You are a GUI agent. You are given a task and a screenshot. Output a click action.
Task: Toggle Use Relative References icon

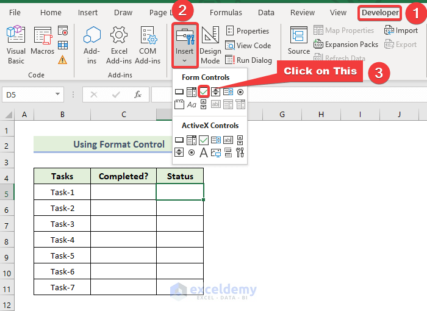(x=63, y=45)
